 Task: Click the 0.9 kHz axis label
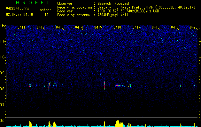click(3, 73)
